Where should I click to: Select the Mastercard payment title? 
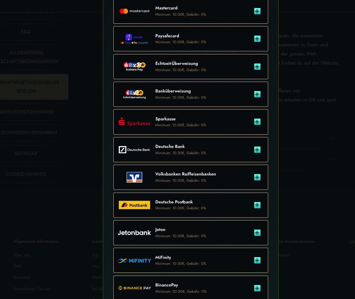tap(166, 8)
